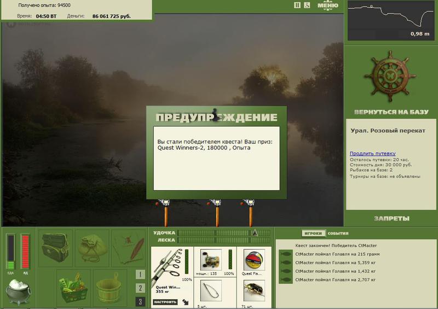Select rod slot 3
Viewport: 438px width, 309px height.
click(x=140, y=302)
